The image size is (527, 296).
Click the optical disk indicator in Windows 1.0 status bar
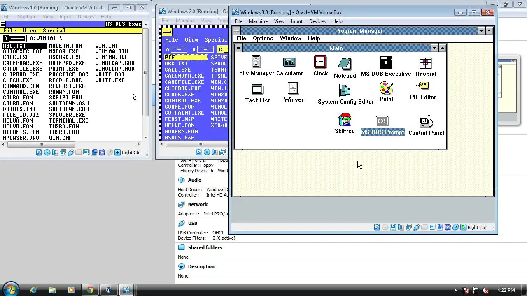click(x=47, y=153)
